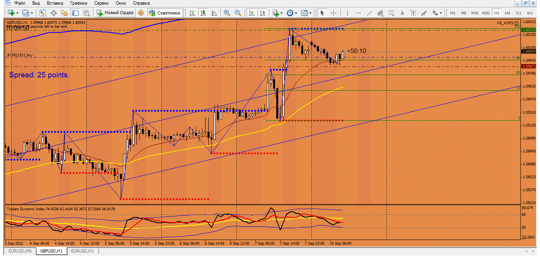
Task: Toggle chart auto scroll
Action: pos(252,13)
